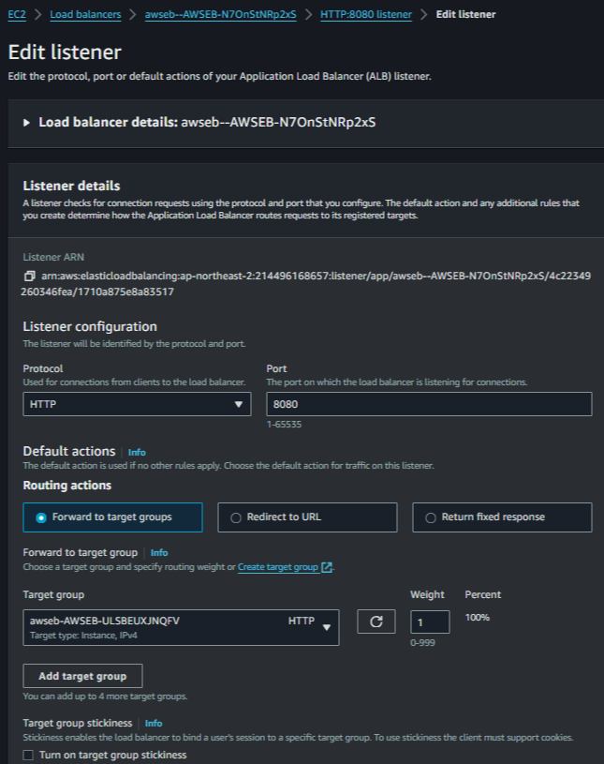Click the 0-999 weight range hint
The image size is (604, 764).
coord(422,643)
